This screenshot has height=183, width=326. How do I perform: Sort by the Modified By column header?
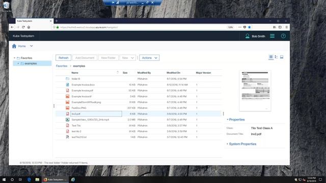144,73
